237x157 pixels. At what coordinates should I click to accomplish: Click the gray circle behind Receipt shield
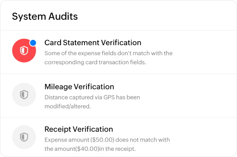24,137
